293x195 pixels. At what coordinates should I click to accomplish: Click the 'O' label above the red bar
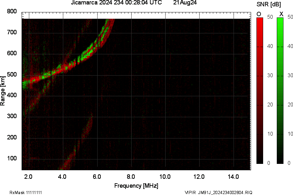coord(259,14)
